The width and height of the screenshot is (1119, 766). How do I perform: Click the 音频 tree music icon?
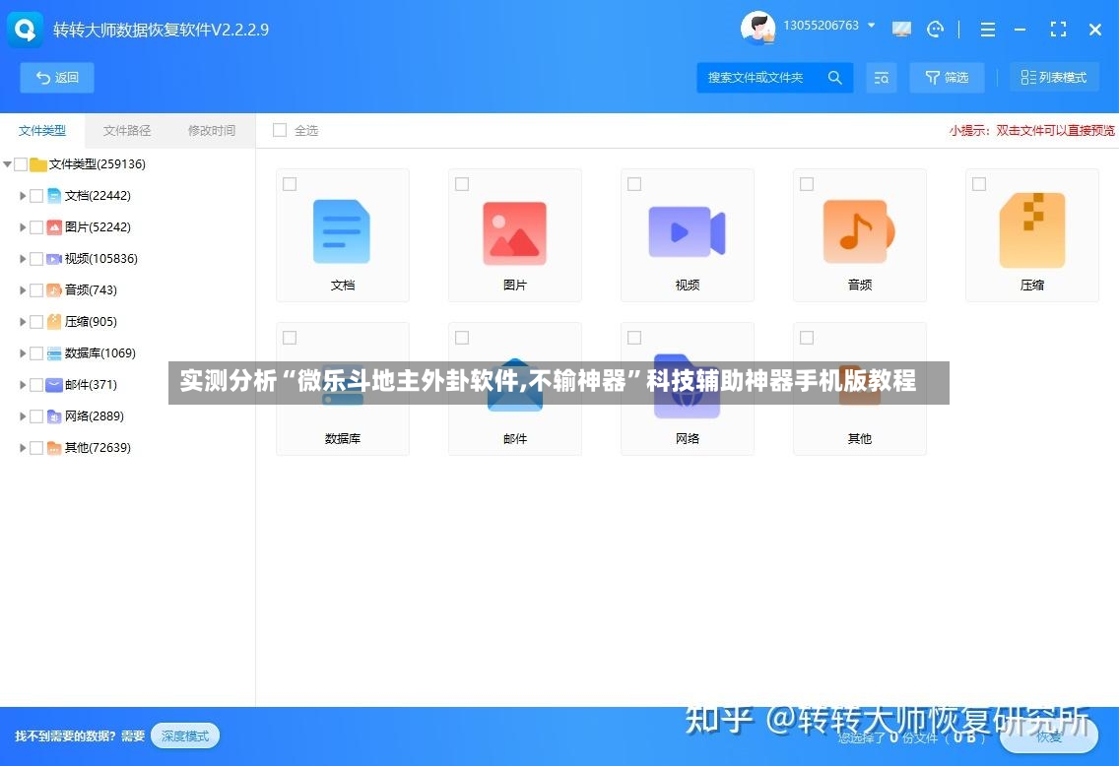[x=54, y=289]
